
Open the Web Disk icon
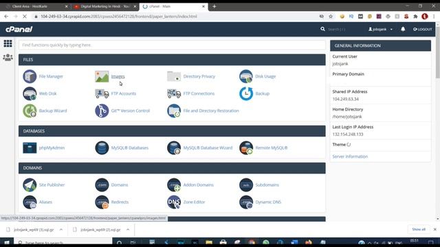pos(30,93)
